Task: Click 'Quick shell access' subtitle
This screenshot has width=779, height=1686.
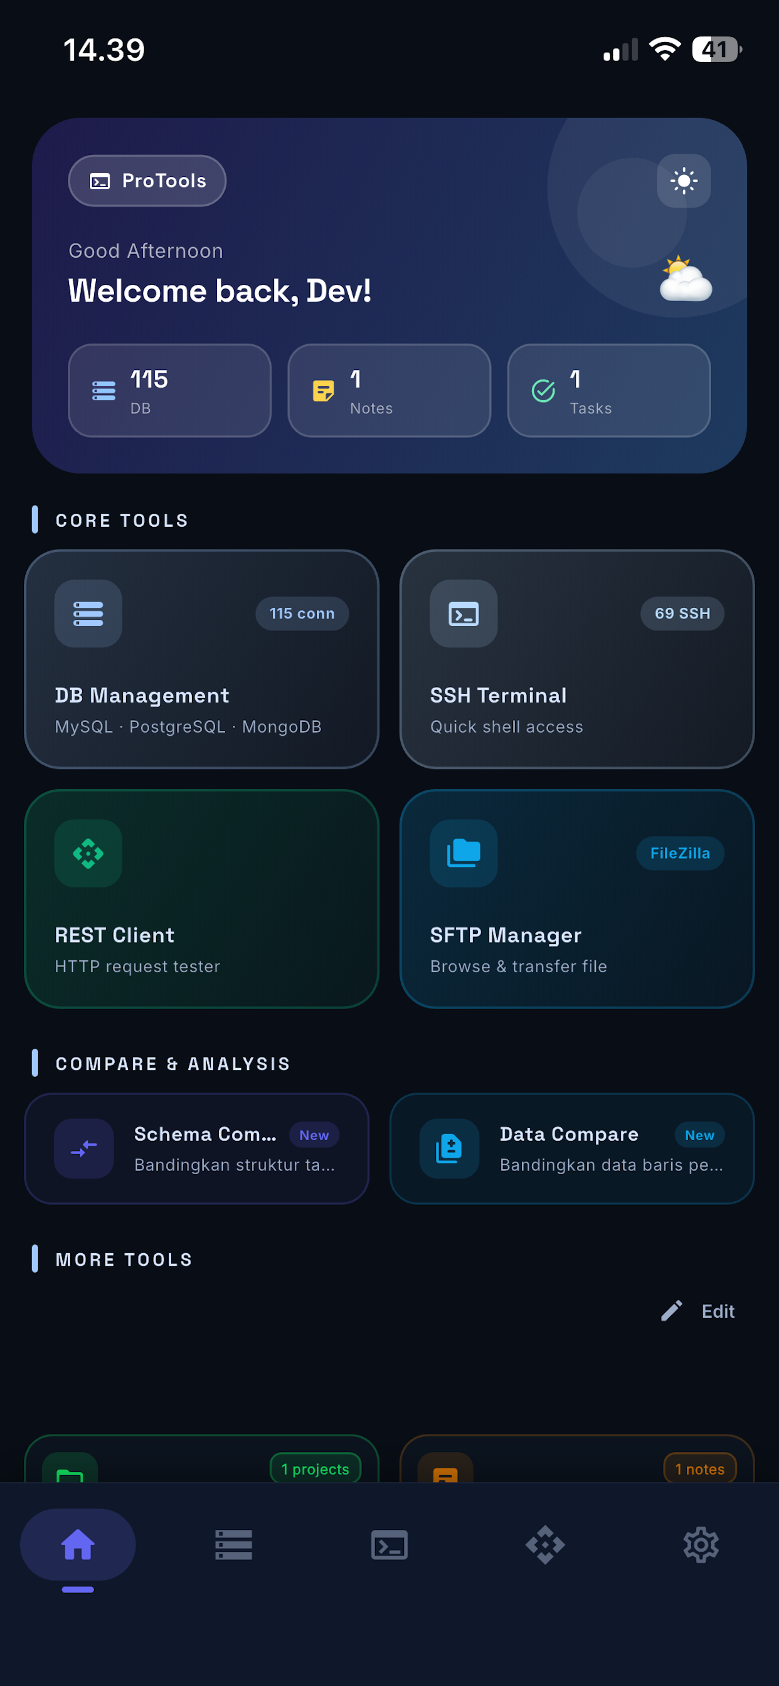Action: pyautogui.click(x=507, y=726)
